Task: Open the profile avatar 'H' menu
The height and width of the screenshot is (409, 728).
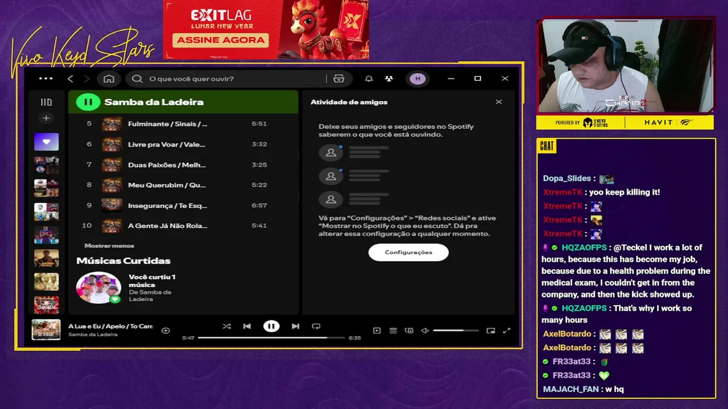Action: click(x=418, y=78)
